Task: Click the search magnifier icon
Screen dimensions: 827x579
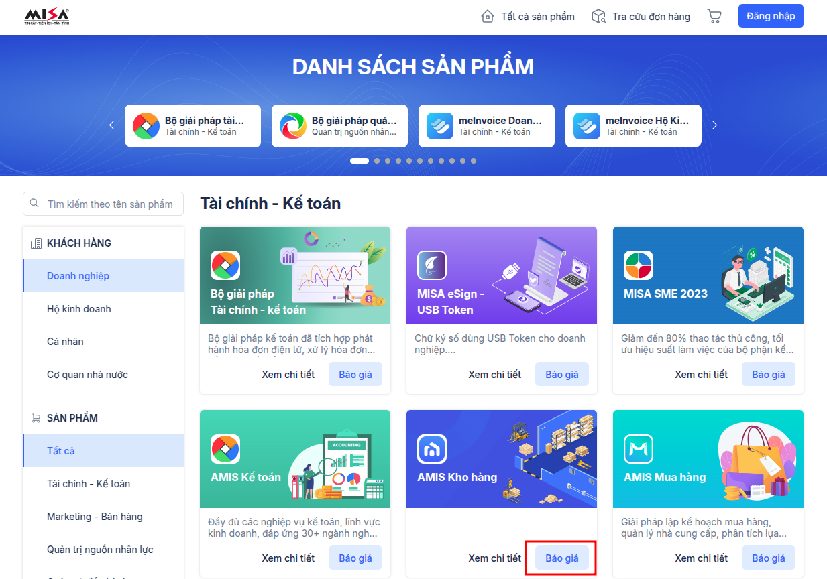Action: pyautogui.click(x=35, y=204)
